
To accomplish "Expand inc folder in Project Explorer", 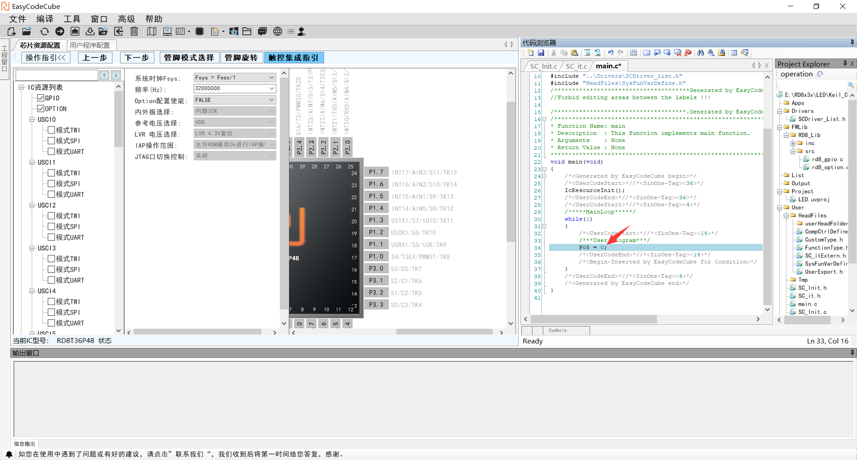I will (793, 143).
